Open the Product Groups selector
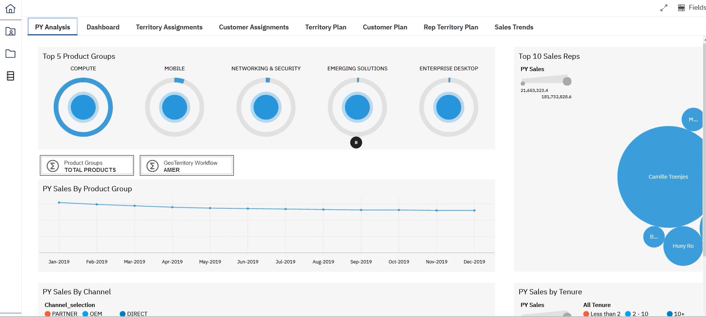The width and height of the screenshot is (706, 317). [x=87, y=166]
